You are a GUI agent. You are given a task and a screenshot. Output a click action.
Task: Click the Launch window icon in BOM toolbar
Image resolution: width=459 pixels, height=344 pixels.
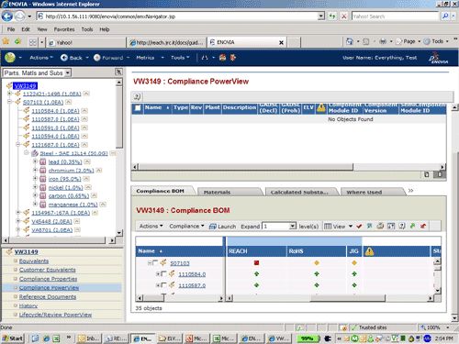[213, 227]
